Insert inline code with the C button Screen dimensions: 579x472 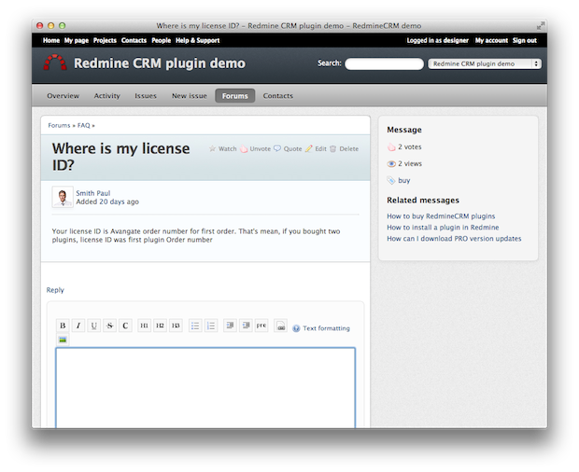(x=126, y=326)
